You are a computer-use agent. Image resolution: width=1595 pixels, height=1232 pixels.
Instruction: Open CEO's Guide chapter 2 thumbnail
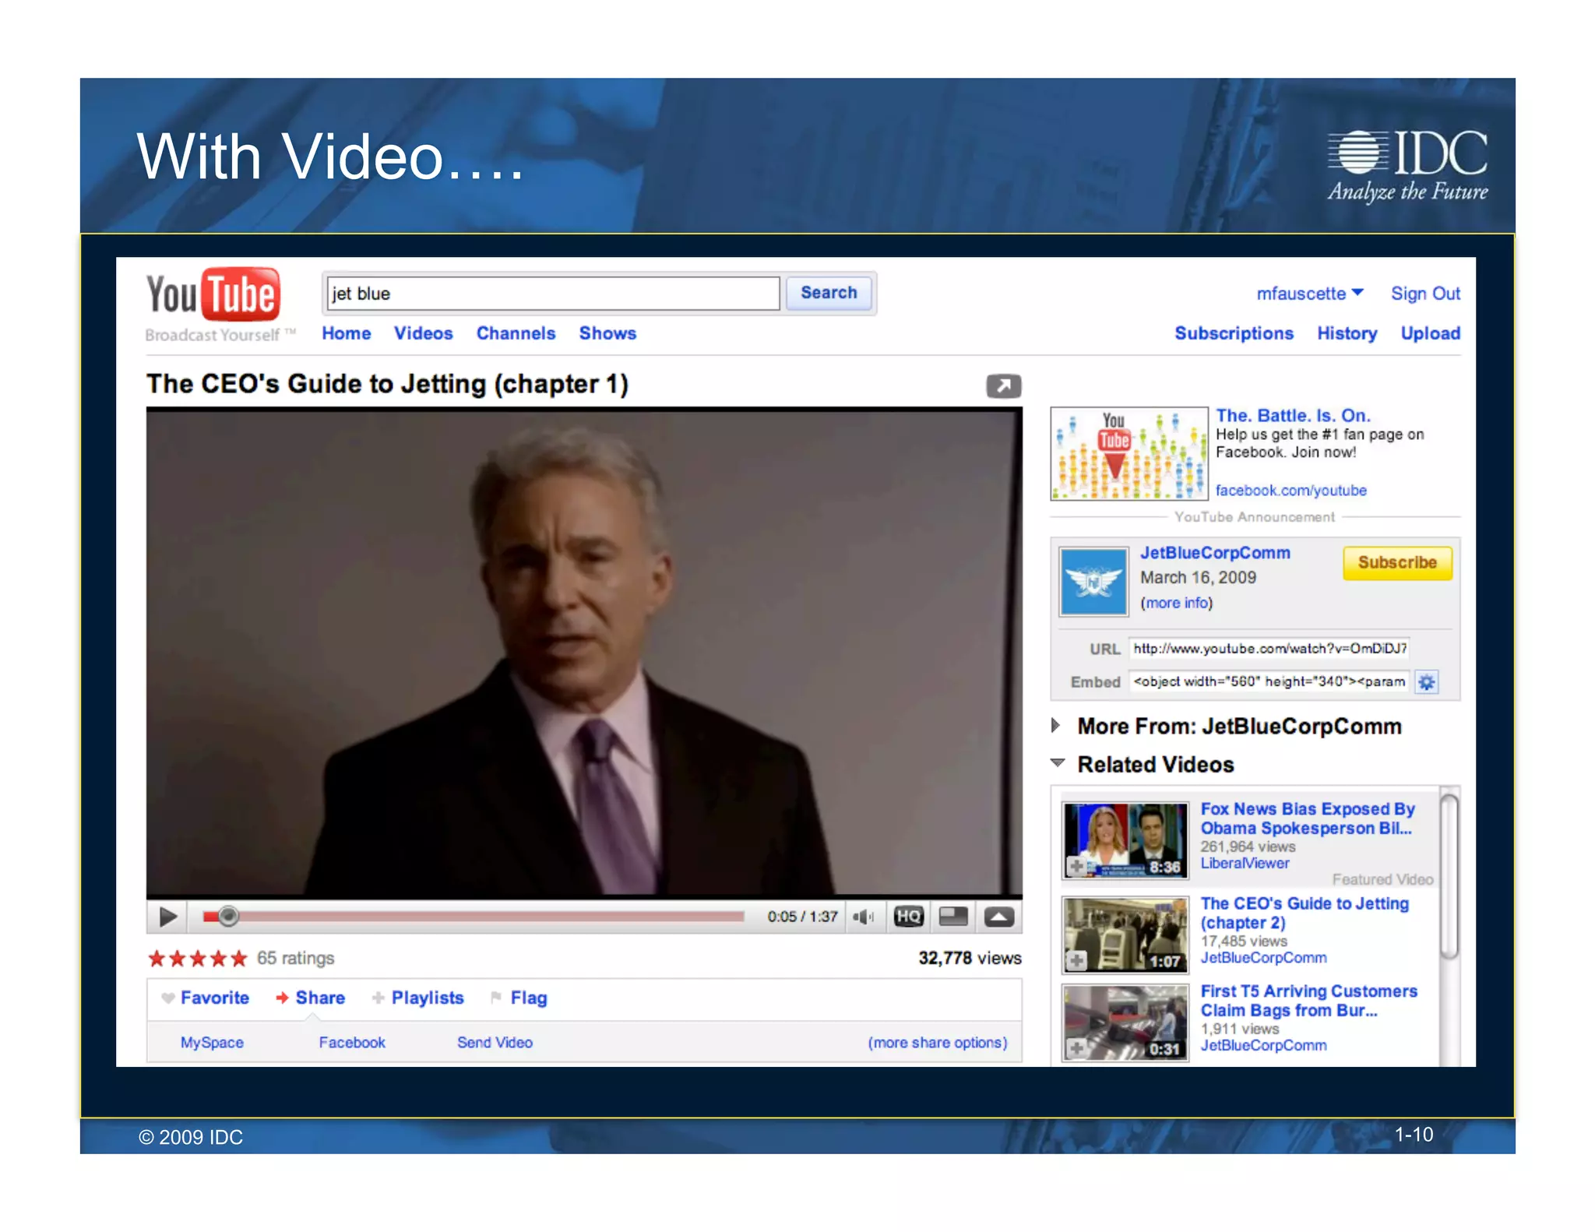tap(1125, 935)
